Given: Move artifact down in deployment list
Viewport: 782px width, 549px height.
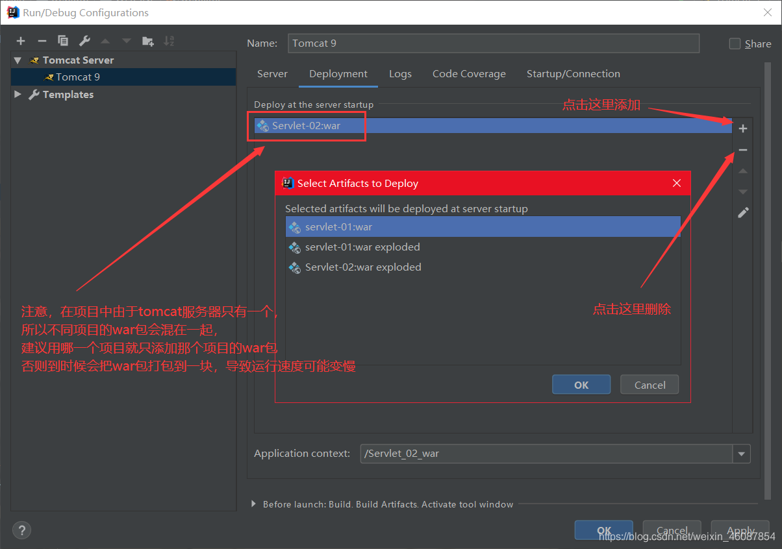Looking at the screenshot, I should 743,192.
